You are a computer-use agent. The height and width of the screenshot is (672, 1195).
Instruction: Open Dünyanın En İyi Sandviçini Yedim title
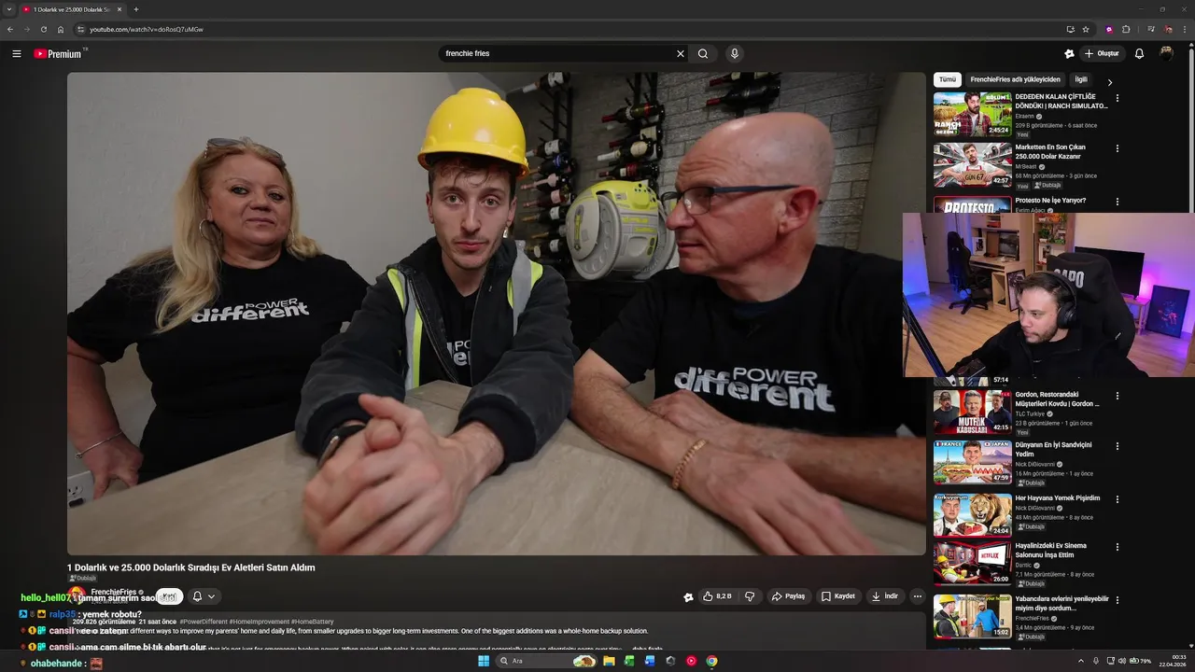click(x=1053, y=450)
